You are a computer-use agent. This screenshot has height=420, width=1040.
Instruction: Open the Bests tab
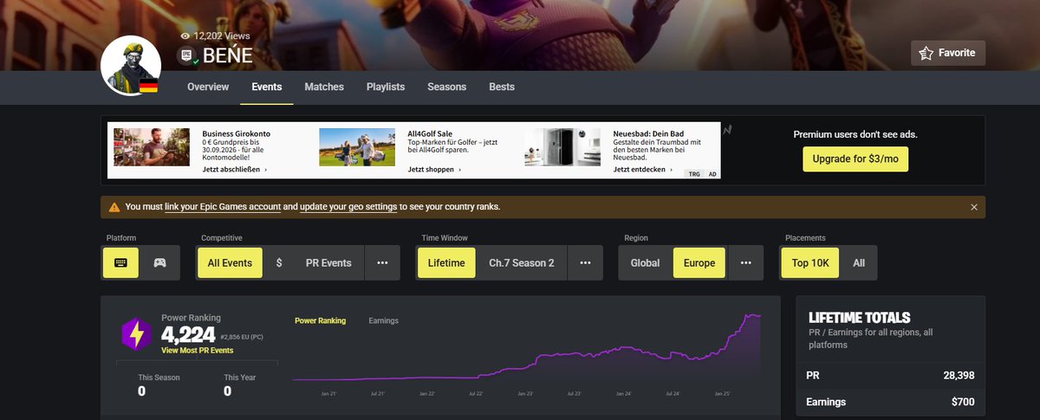click(502, 87)
